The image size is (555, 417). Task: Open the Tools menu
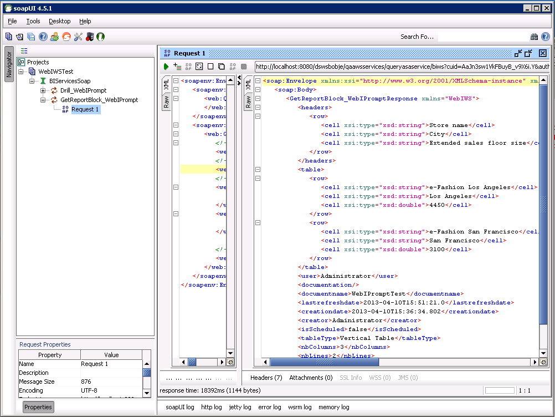33,21
